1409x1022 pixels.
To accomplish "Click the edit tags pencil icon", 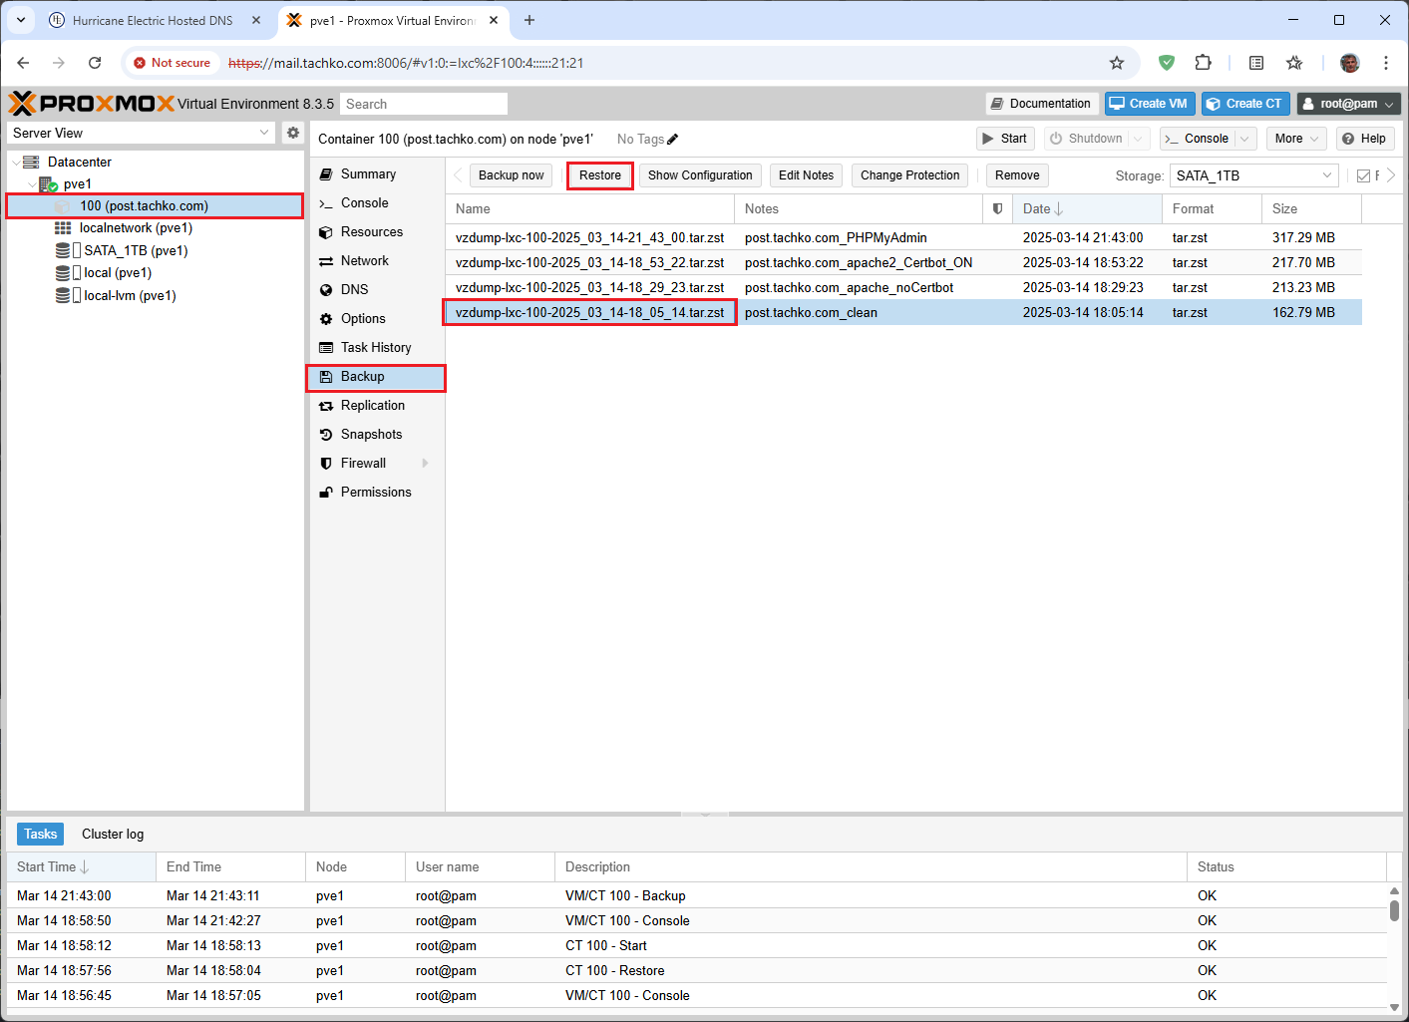I will coord(673,140).
